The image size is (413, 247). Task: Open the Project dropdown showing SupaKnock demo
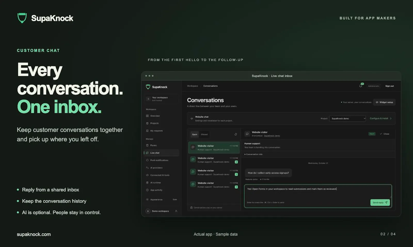[347, 118]
